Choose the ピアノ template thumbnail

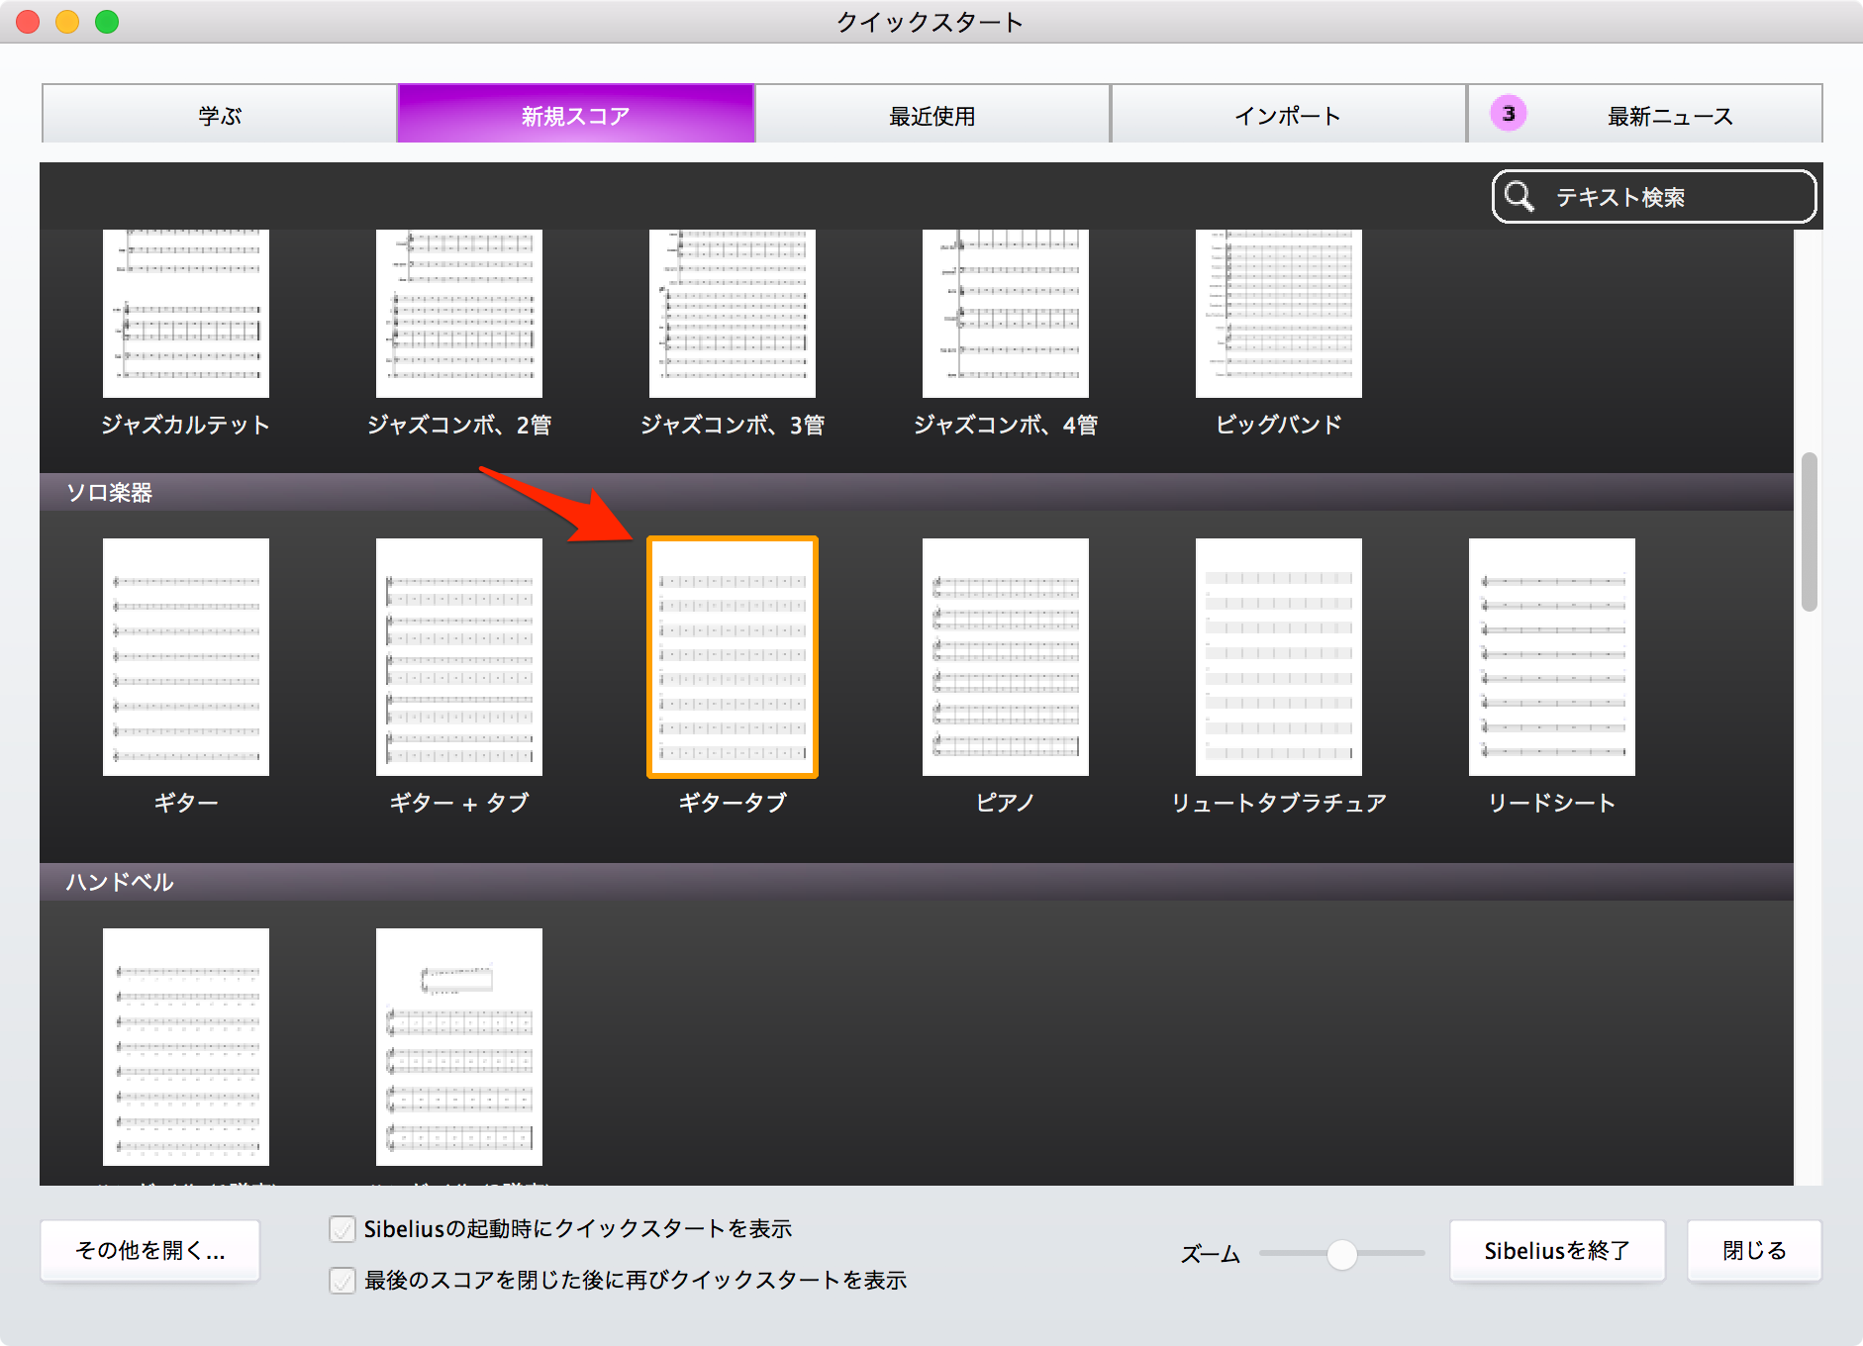coord(1006,657)
